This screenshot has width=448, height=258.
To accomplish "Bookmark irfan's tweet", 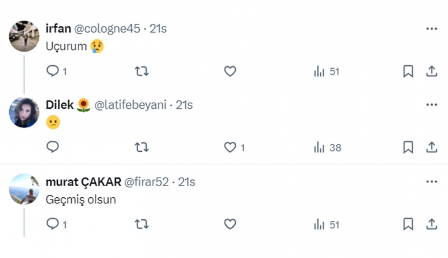I will coord(408,72).
